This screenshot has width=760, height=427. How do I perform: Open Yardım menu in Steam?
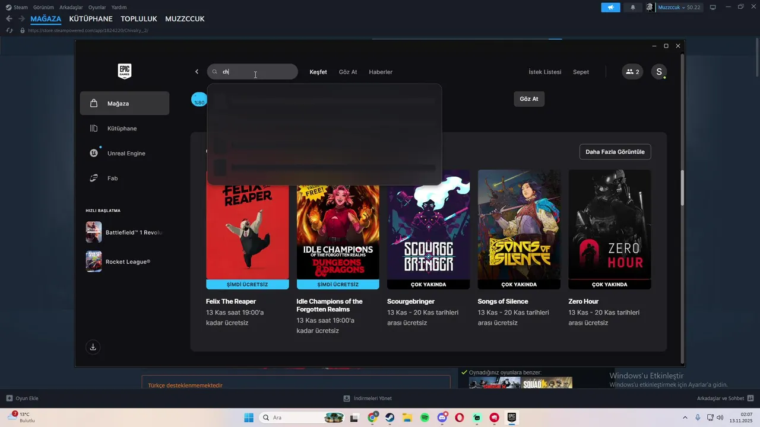click(x=119, y=8)
